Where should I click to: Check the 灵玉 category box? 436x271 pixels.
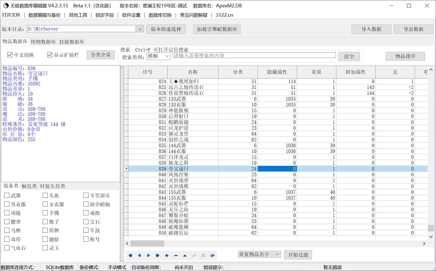pos(45,248)
